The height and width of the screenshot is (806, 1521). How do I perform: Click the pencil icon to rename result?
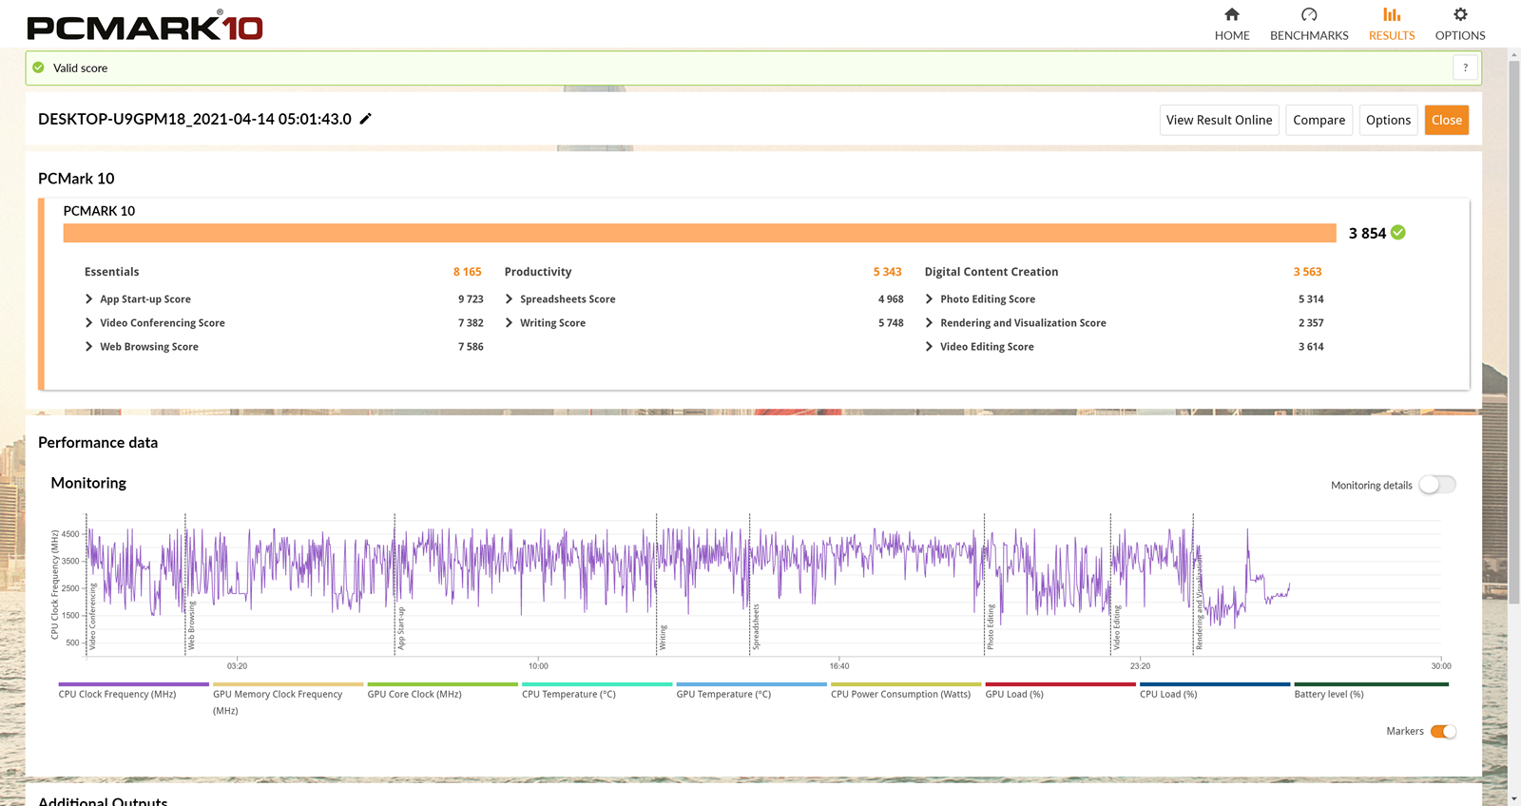(366, 119)
